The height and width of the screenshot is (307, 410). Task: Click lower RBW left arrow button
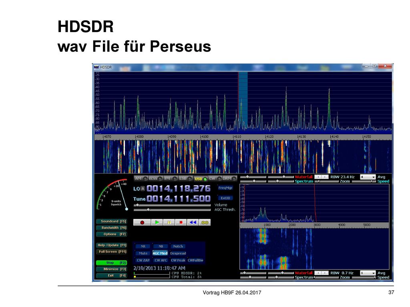coord(318,273)
